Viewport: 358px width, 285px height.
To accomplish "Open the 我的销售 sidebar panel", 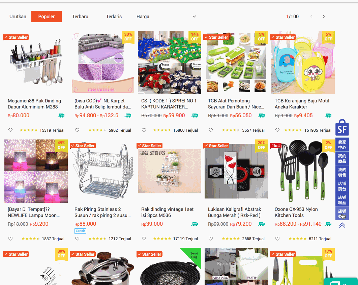I will click(x=342, y=172).
